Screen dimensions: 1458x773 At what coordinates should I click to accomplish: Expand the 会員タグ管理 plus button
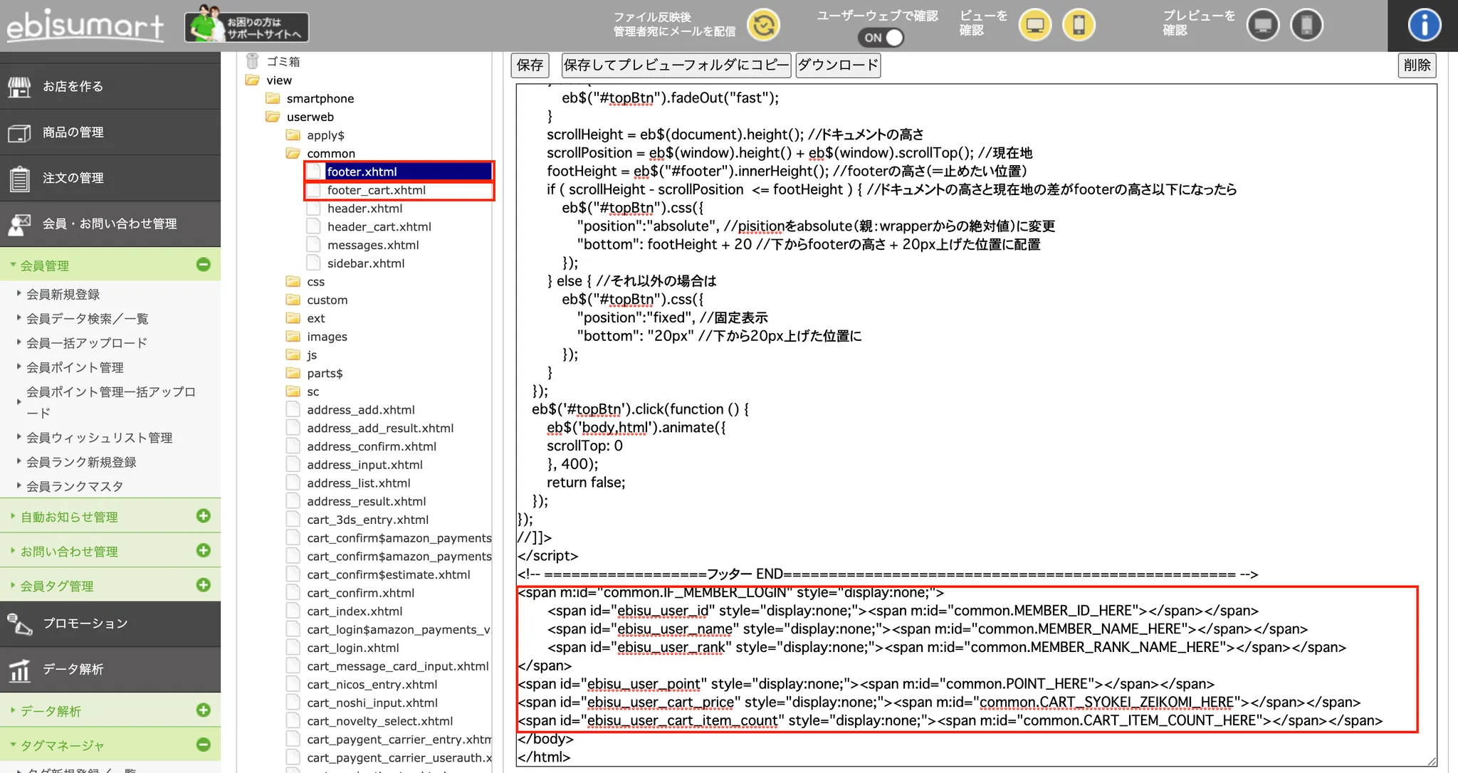click(x=204, y=585)
